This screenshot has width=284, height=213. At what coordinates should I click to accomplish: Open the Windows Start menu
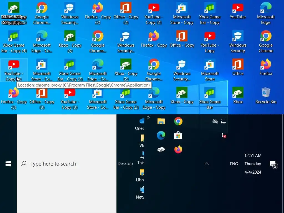tap(8, 164)
